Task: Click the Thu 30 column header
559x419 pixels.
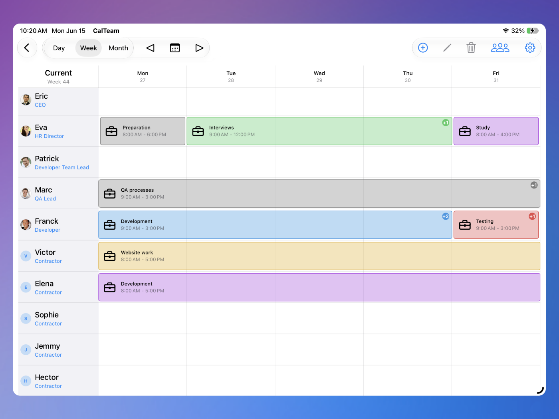Action: point(408,76)
